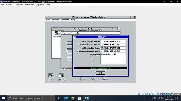Open Program Manager Help menu

(73, 20)
